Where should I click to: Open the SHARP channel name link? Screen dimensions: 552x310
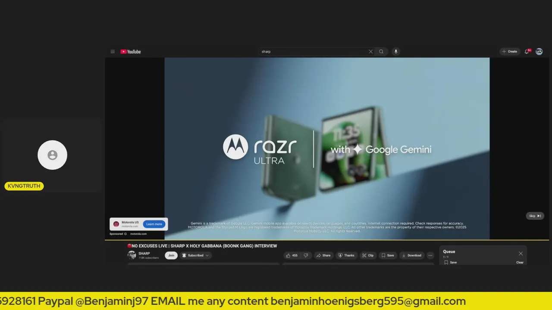144,254
